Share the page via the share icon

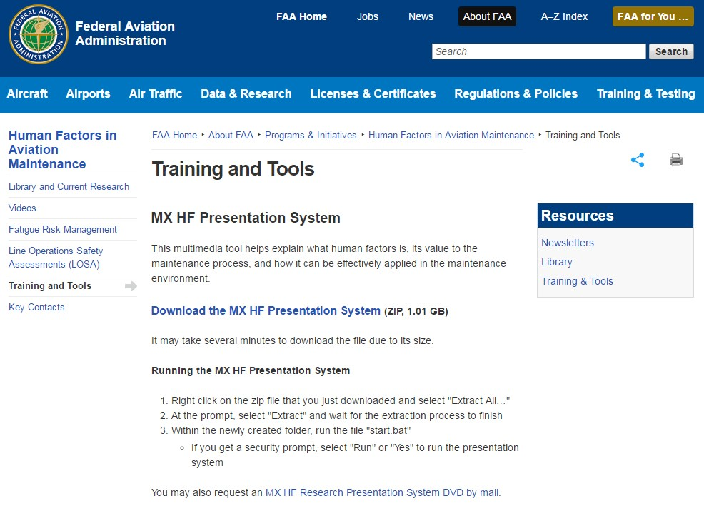(638, 160)
